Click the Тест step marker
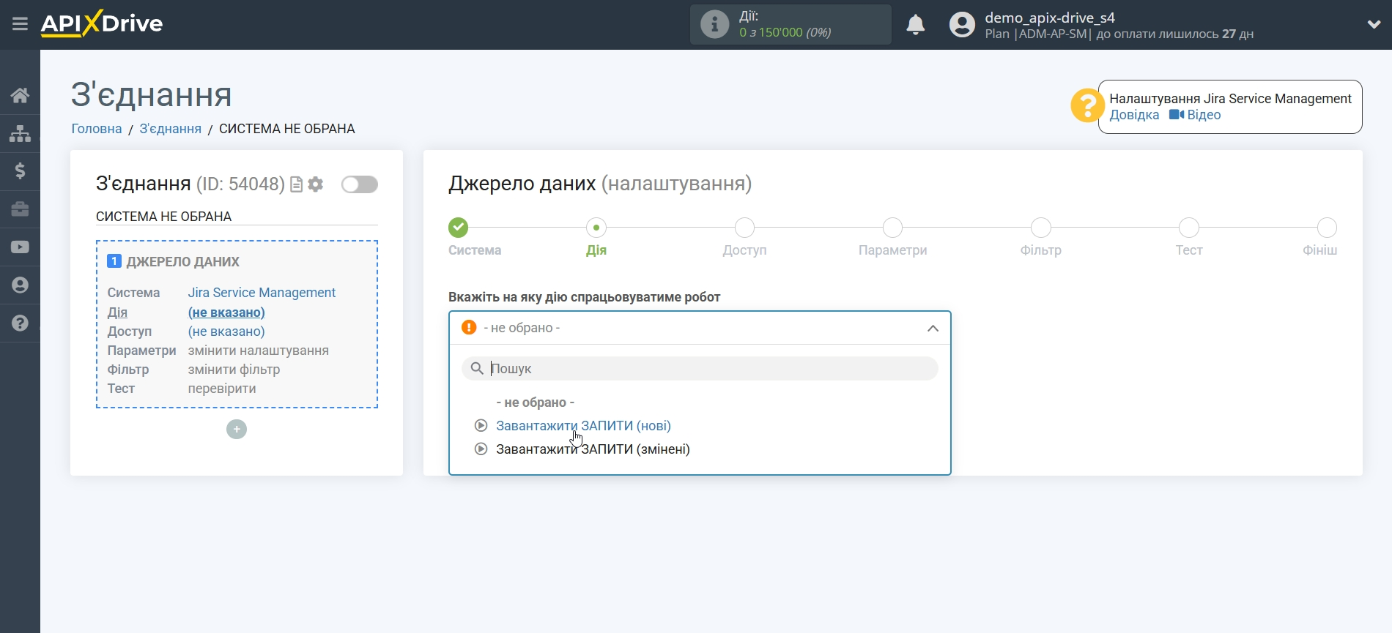The image size is (1392, 633). (1189, 228)
